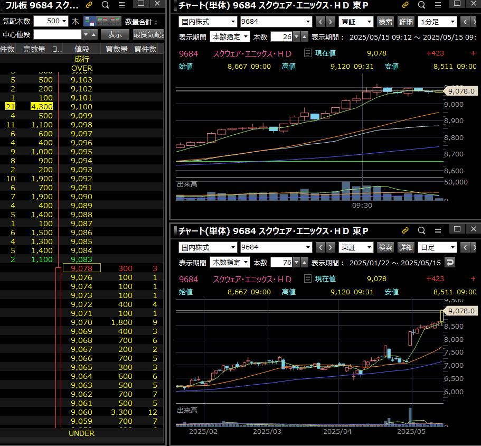Image resolution: width=481 pixels, height=446 pixels.
Task: Click 9,078.0 price label on 1分足 chart axis
Action: 461,91
